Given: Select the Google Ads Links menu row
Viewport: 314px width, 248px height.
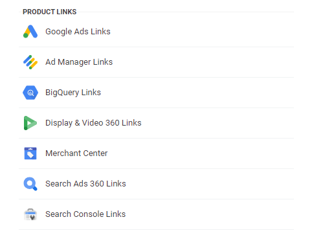Looking at the screenshot, I should tap(156, 32).
